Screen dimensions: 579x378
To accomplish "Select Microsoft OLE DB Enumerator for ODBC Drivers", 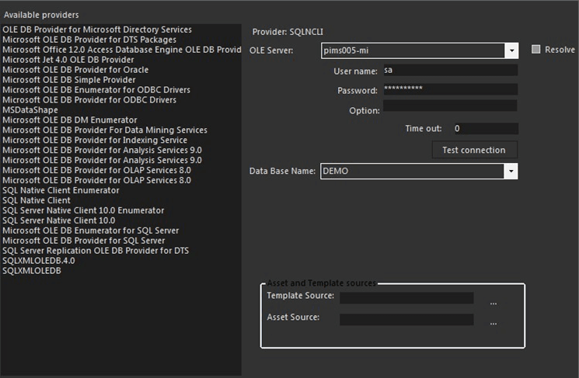I will (x=96, y=89).
